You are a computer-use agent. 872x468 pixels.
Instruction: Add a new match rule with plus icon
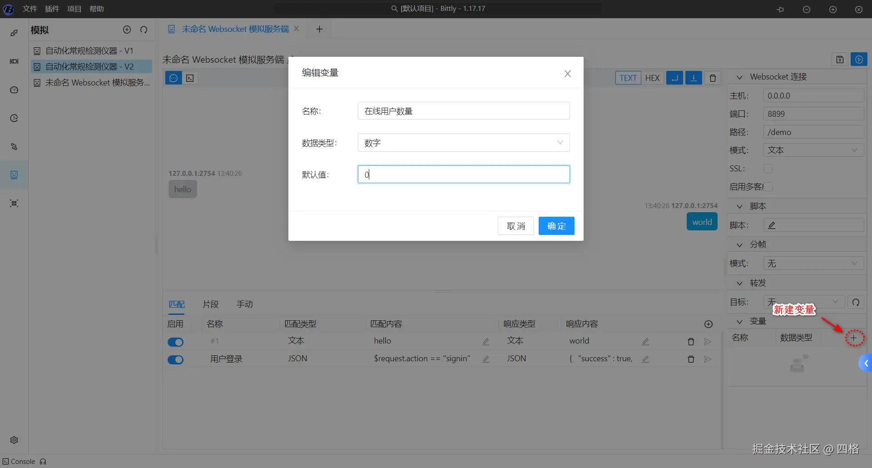coord(708,324)
